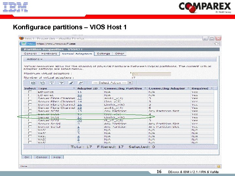Viewport: 235px width, 176px height.
Task: Switch to the Other tab
Action: [x=119, y=53]
